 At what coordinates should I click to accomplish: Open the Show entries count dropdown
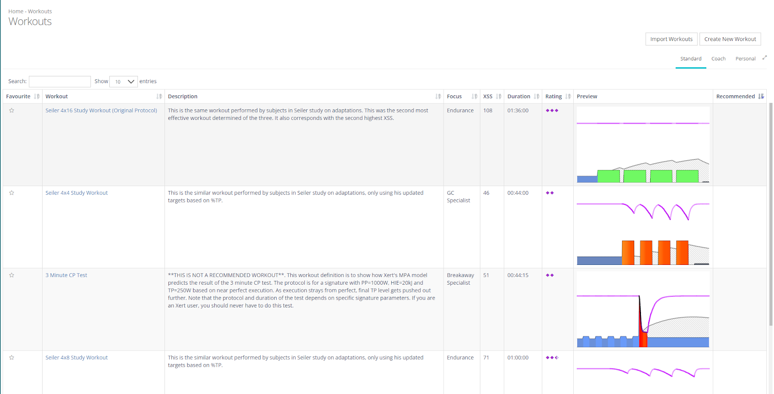tap(123, 82)
